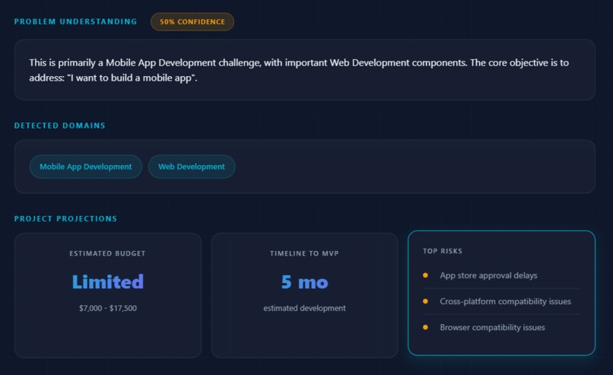Viewport: 613px width, 375px height.
Task: Click the orange bullet beside Cross-platform compatibility issues
Action: pos(425,301)
